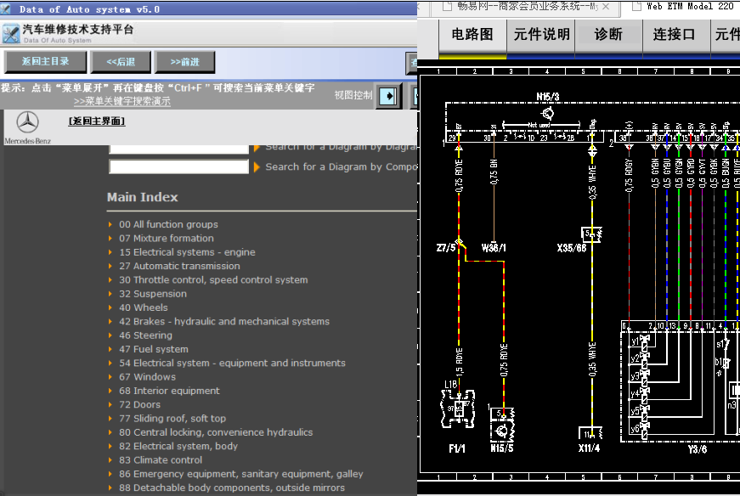Open 83 Climate control

[x=161, y=460]
